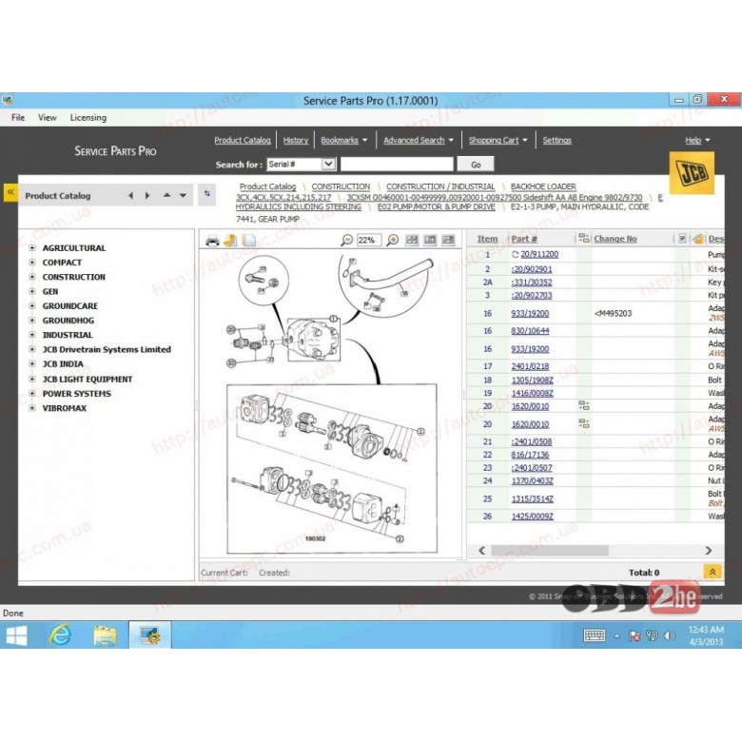Expand the VIBROMAX tree node

32,408
